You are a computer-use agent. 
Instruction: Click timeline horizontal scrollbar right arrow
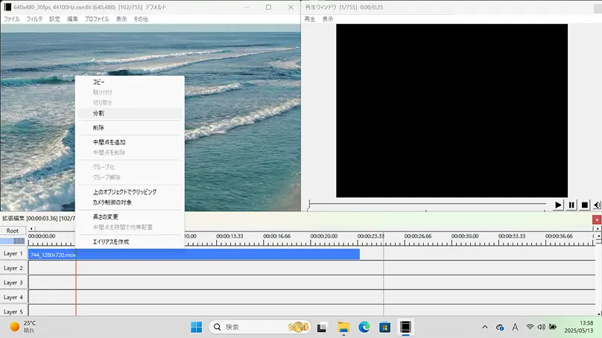coord(598,229)
